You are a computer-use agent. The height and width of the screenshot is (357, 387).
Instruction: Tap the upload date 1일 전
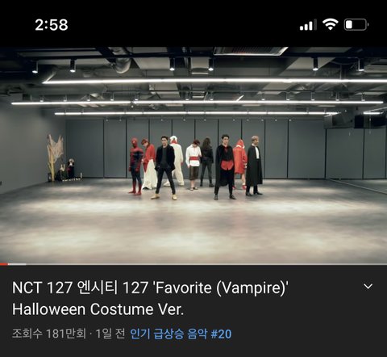point(110,334)
